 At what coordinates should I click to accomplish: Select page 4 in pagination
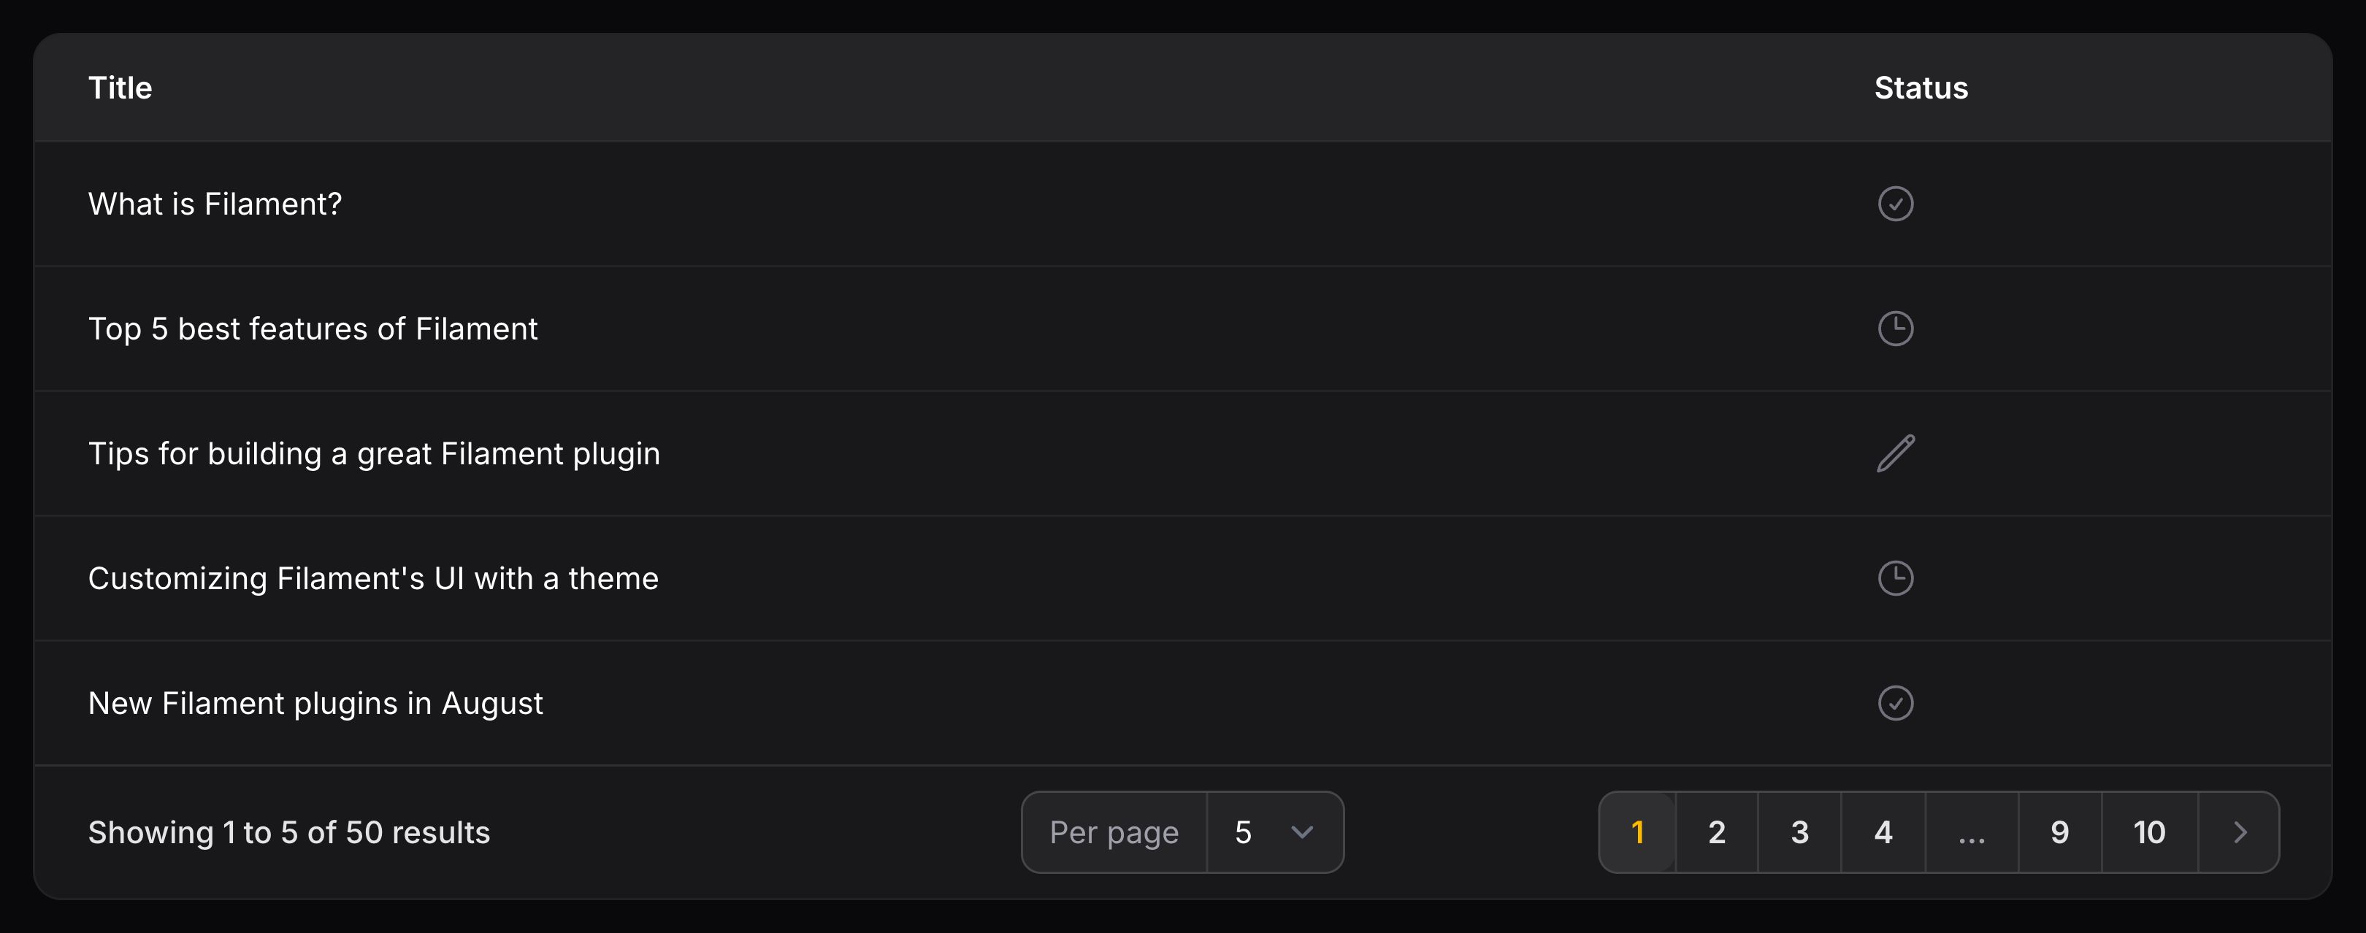click(1883, 832)
